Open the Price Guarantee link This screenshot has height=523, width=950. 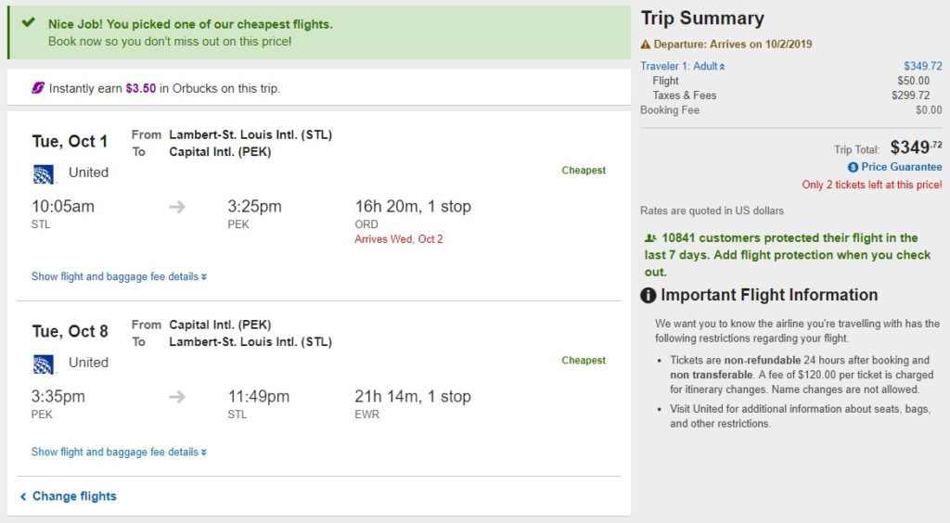[x=901, y=167]
